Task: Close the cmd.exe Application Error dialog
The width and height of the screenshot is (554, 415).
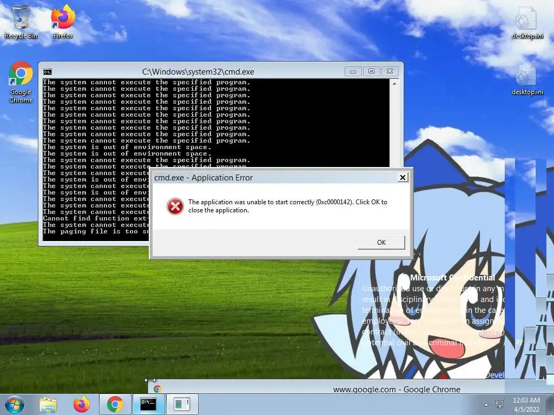Action: [x=403, y=177]
